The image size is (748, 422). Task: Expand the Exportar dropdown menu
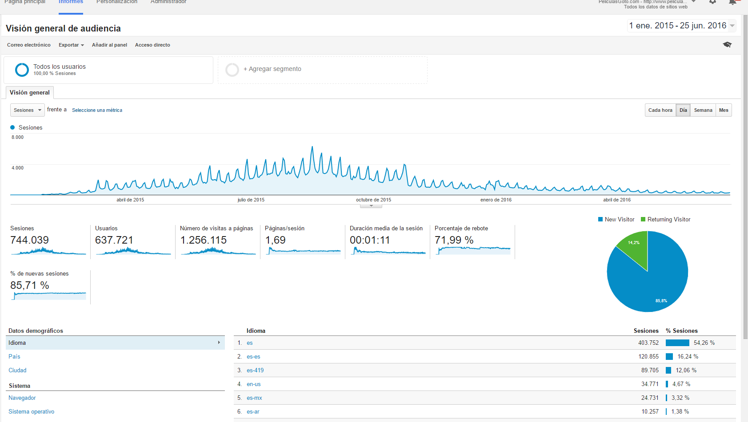[71, 45]
